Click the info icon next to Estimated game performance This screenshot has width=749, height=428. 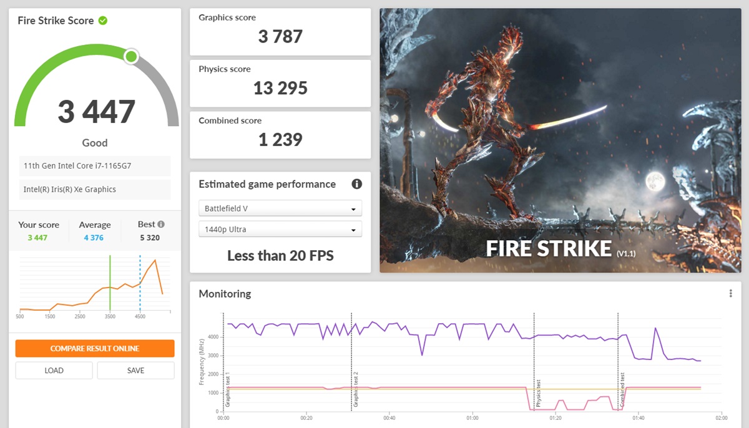tap(356, 184)
